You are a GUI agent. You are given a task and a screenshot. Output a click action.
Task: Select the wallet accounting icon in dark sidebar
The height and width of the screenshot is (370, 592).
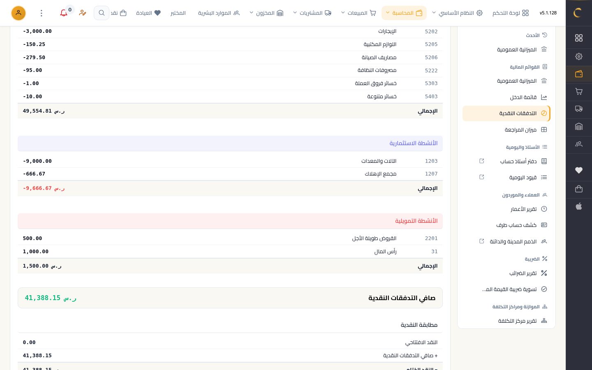tap(579, 74)
